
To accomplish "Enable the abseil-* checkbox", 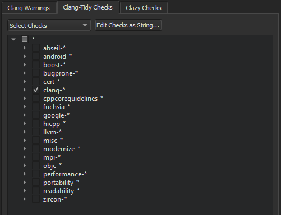I will pyautogui.click(x=36, y=48).
